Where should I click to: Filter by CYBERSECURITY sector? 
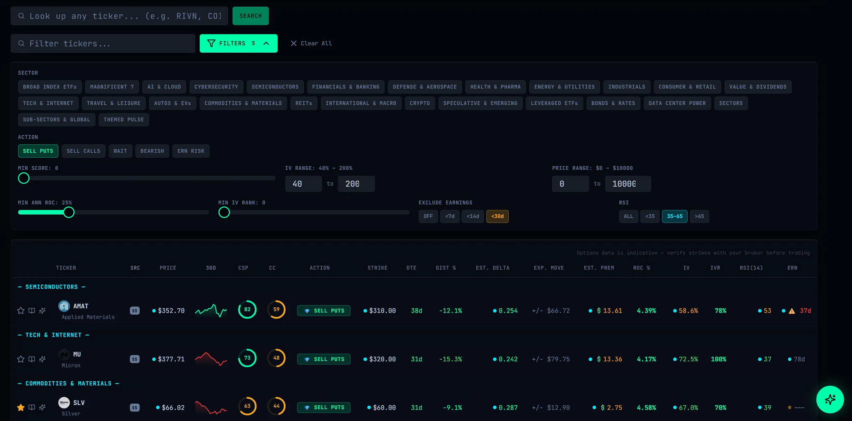pos(216,87)
